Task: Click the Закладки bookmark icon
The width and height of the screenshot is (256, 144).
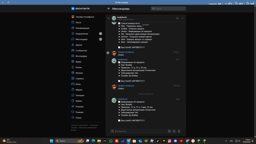Action: (x=73, y=95)
